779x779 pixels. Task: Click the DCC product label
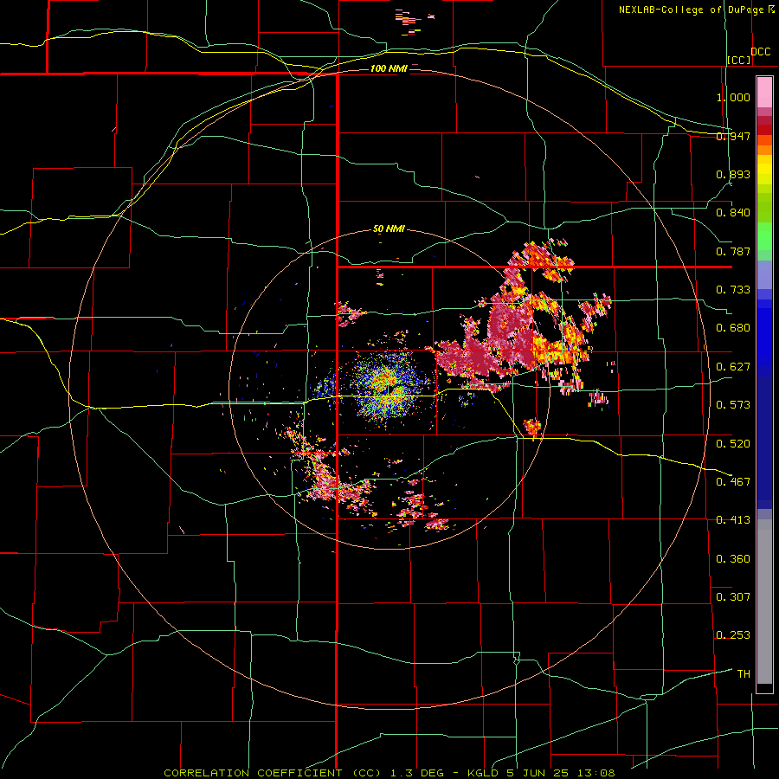[761, 52]
